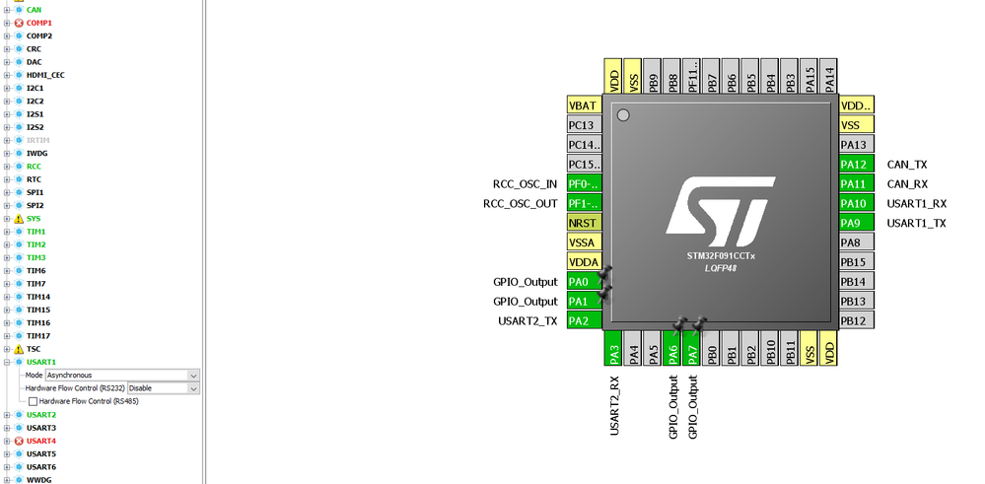
Task: Click the RCC_OSC_OUT signal label
Action: [521, 203]
